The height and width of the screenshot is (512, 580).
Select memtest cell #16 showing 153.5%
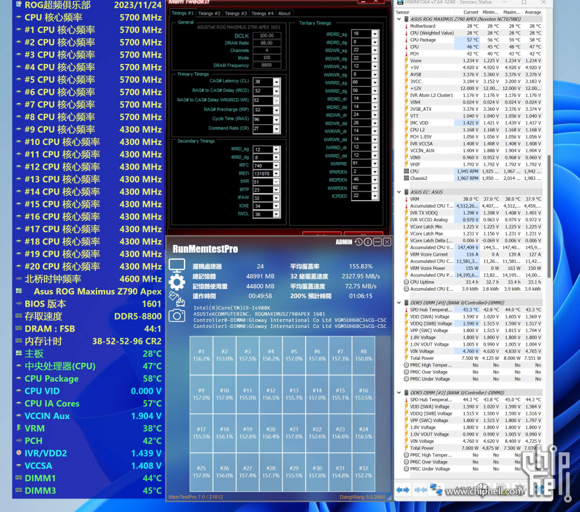click(363, 394)
